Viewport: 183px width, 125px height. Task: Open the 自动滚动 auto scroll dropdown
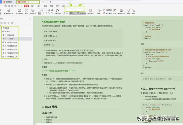coord(91,12)
